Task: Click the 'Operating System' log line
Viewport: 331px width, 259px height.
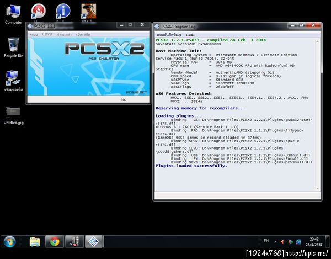Action: pos(234,55)
